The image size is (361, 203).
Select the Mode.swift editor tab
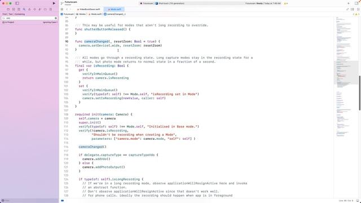click(114, 9)
